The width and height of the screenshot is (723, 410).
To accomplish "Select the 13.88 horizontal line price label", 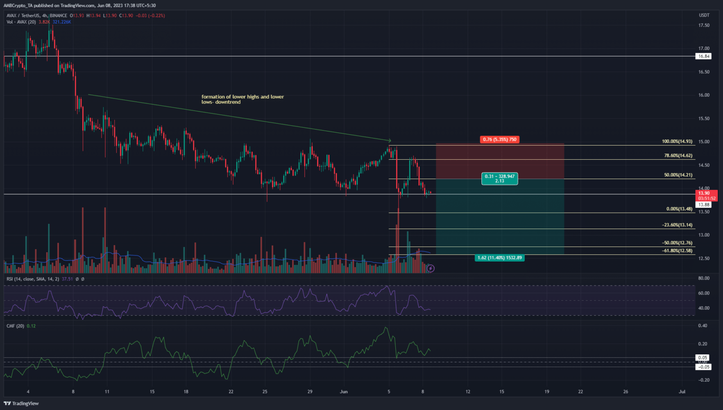I will 704,205.
